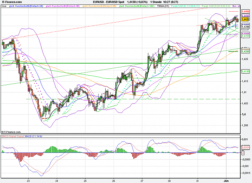The height and width of the screenshot is (183, 252).
Task: Click the MACD value label 0,0004
Action: point(246,147)
